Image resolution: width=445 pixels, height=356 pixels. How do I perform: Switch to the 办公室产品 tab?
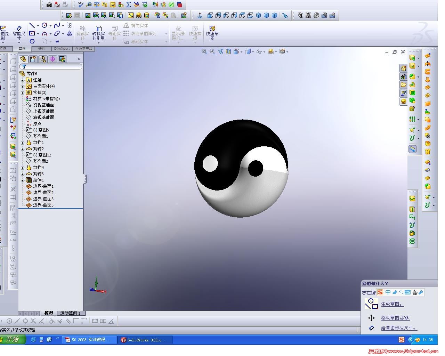coord(83,49)
